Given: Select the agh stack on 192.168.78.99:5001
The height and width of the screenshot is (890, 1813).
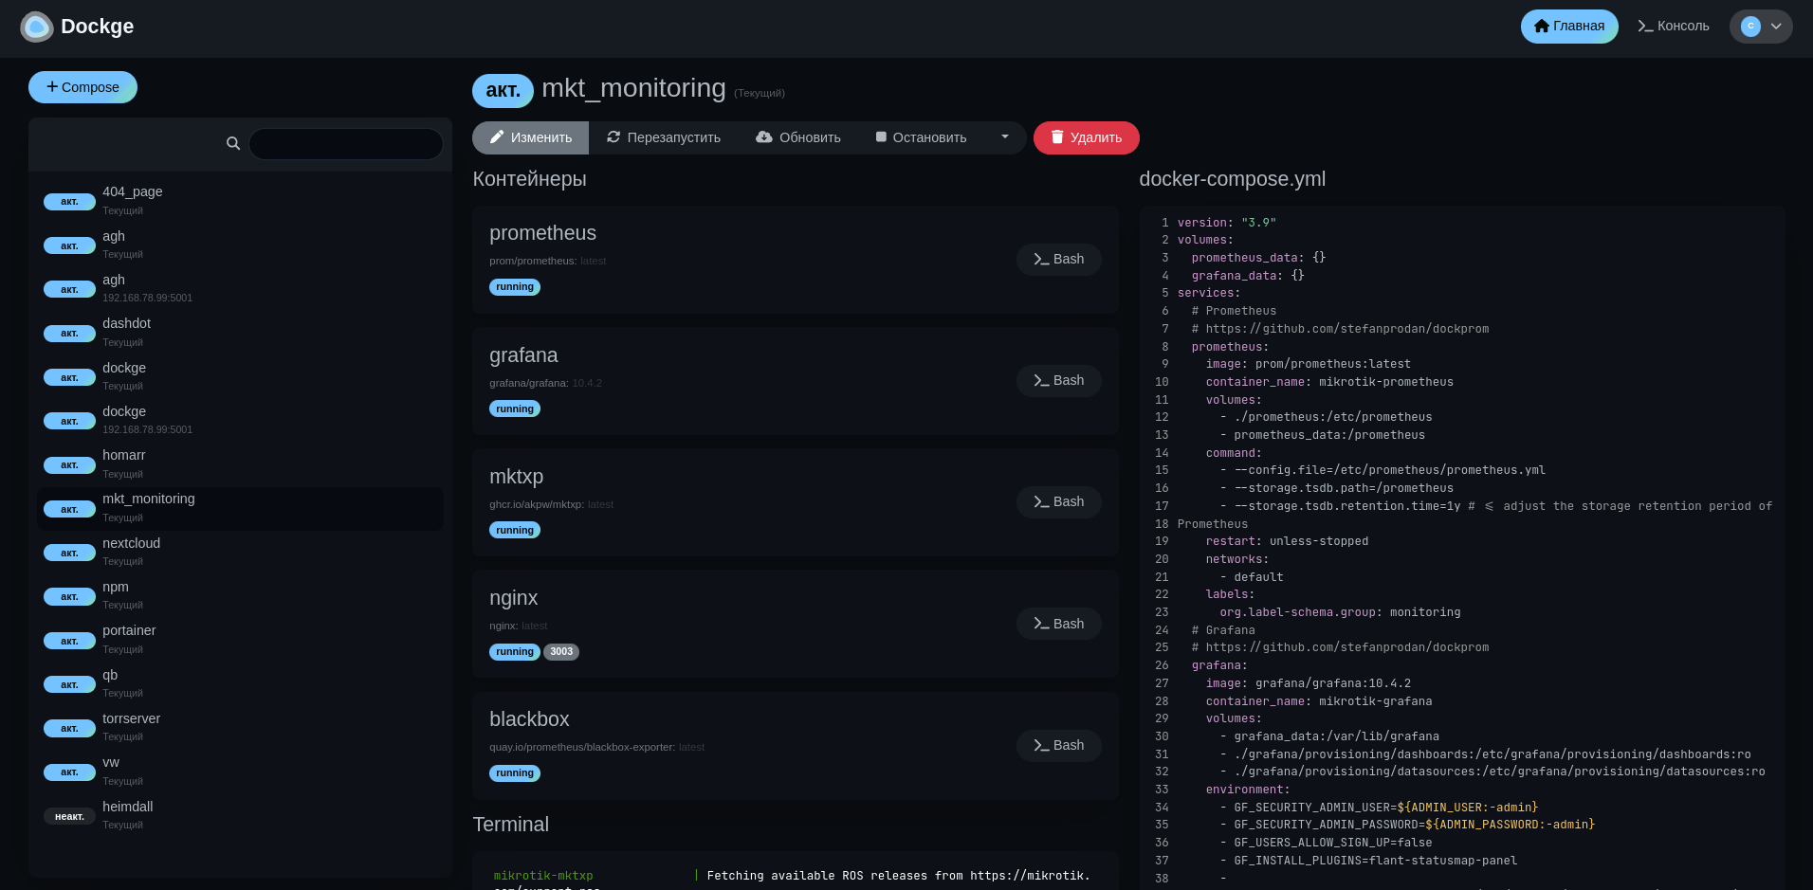Looking at the screenshot, I should pyautogui.click(x=240, y=288).
